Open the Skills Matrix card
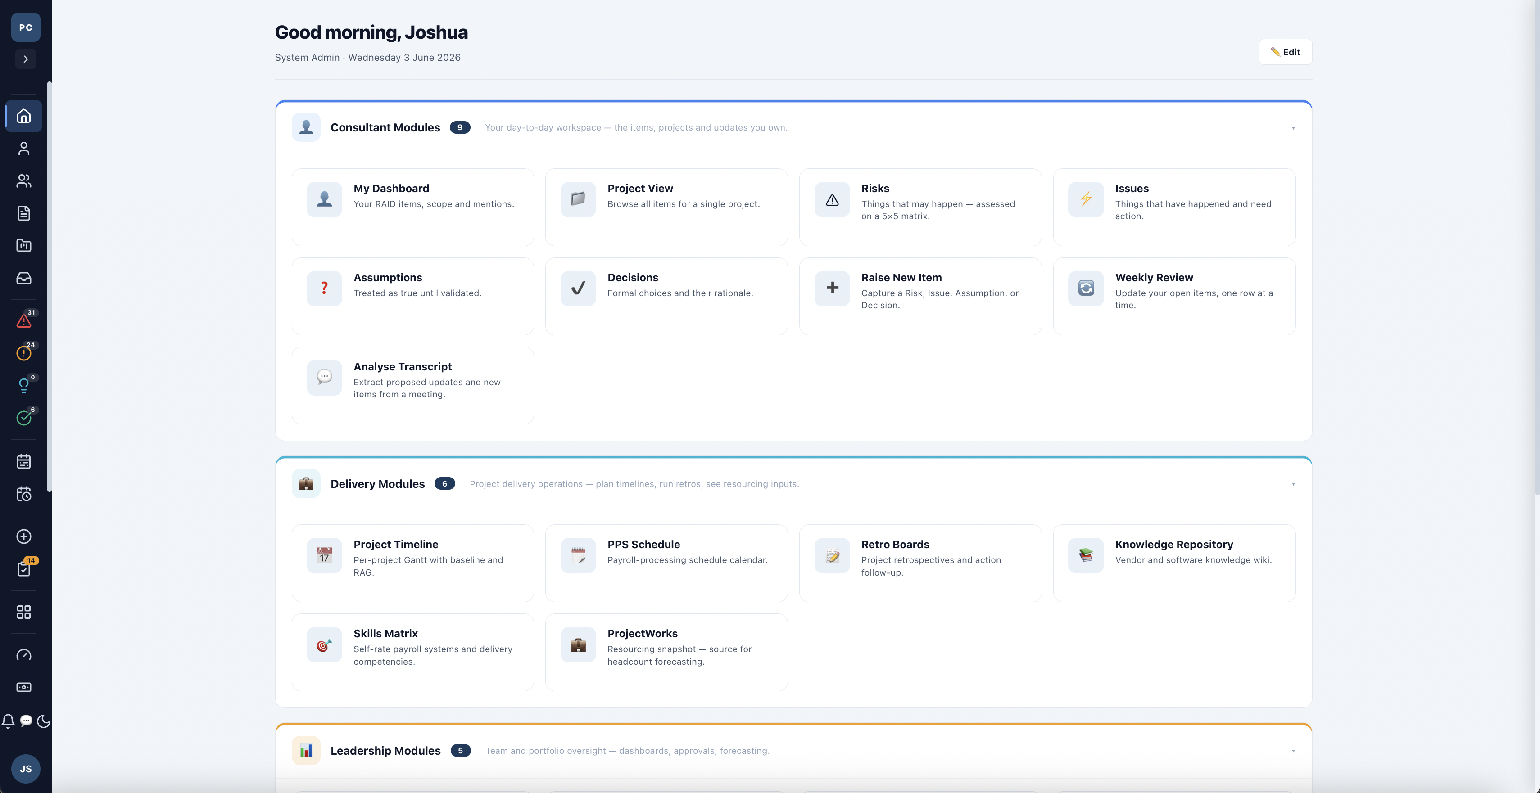The width and height of the screenshot is (1540, 793). (412, 652)
